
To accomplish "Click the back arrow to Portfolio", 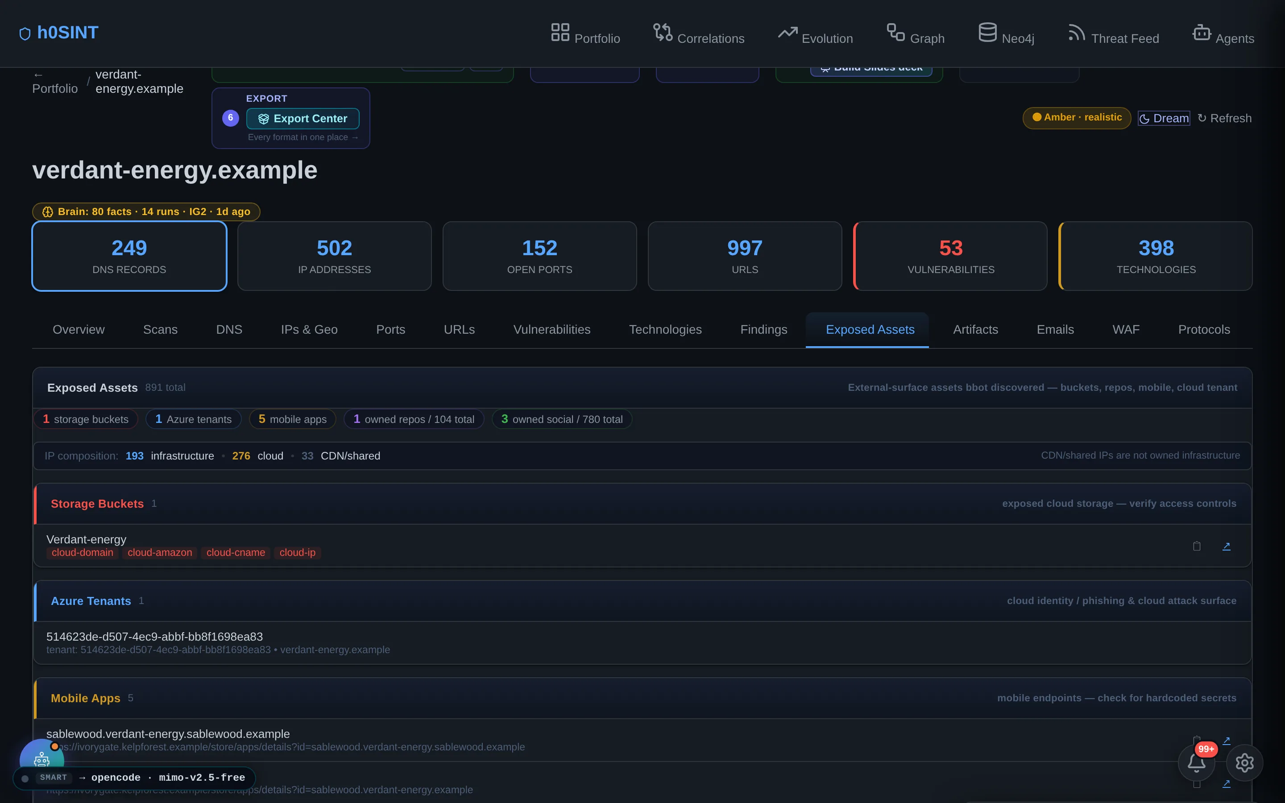I will [37, 75].
